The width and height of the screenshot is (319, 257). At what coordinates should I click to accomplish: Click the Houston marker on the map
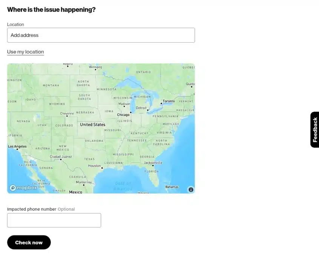pos(102,168)
